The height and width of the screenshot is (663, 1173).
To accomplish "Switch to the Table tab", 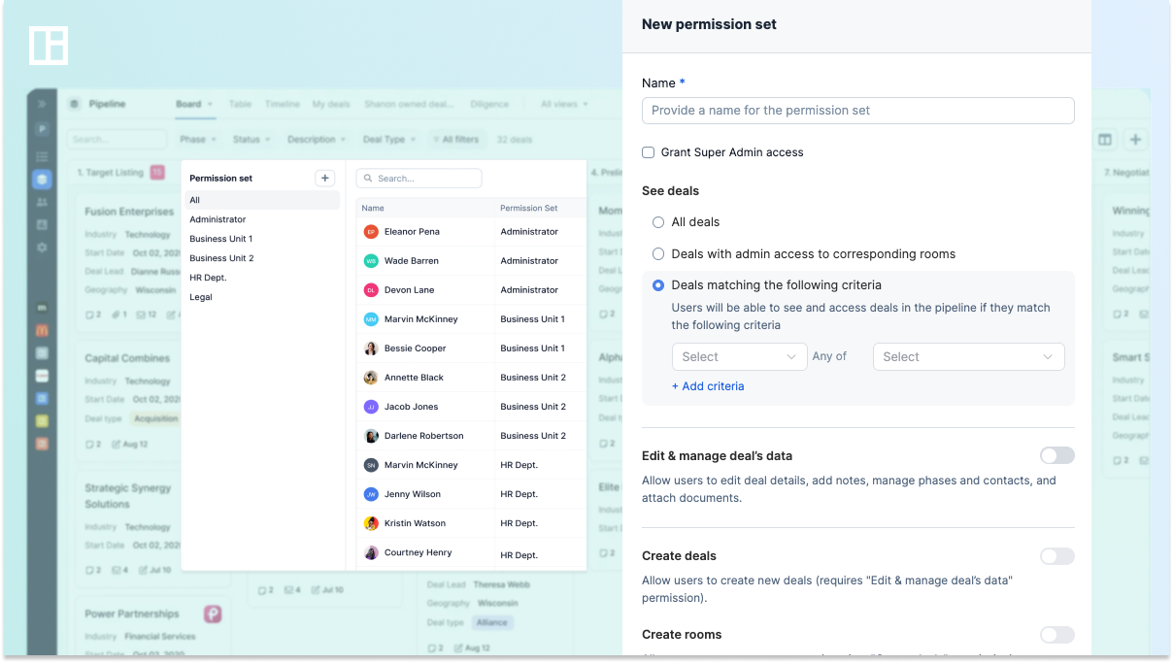I will 240,104.
